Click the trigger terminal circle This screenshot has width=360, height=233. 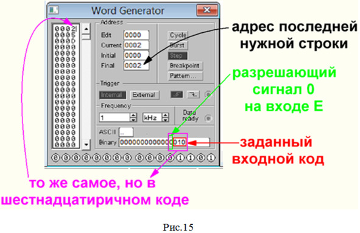click(208, 94)
